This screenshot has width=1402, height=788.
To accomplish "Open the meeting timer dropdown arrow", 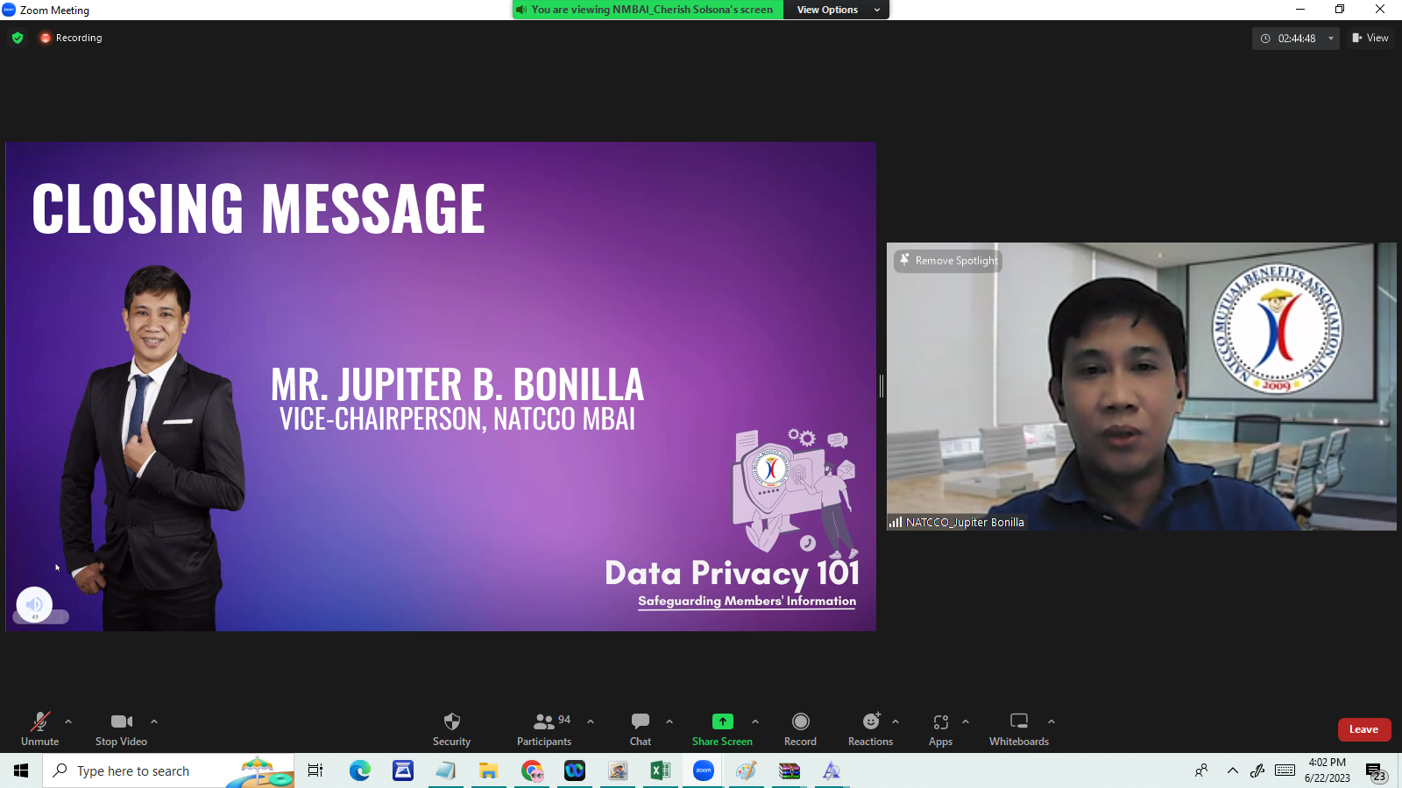I will point(1331,39).
